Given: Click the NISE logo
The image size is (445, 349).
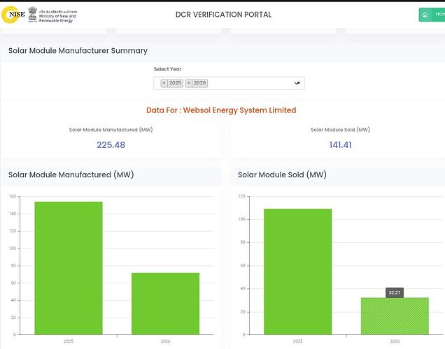Looking at the screenshot, I should (13, 15).
